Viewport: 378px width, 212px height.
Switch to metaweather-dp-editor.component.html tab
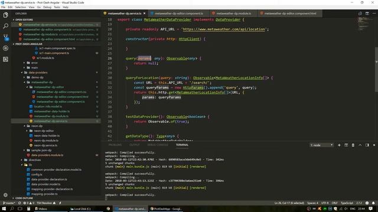(x=290, y=14)
